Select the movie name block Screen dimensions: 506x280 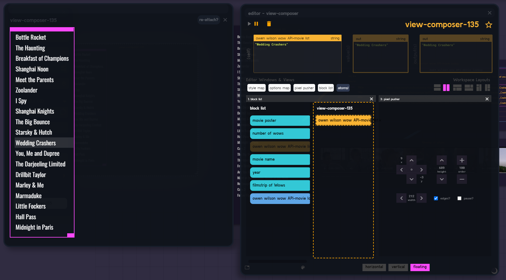coord(280,159)
